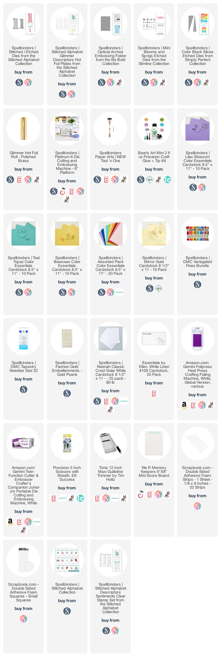Click the Scrapbook.com icon under Foam Strips
This screenshot has width=221, height=661.
197,506
